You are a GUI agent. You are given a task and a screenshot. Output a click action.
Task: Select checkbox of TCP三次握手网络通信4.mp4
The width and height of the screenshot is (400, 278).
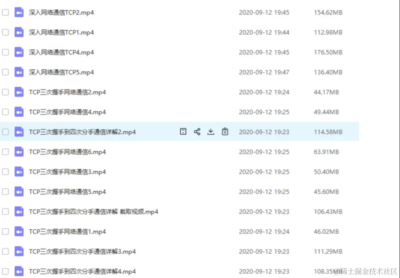point(5,112)
